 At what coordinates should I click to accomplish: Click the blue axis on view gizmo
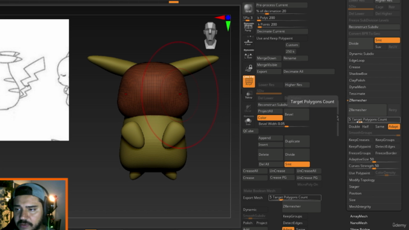[228, 18]
